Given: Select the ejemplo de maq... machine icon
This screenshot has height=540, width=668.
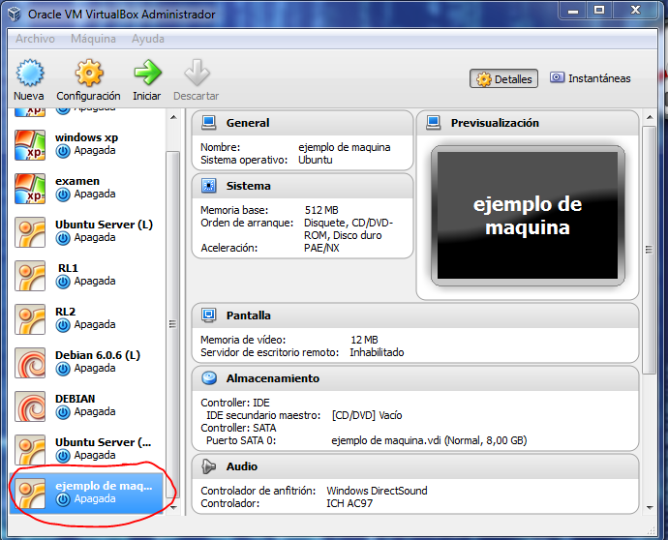Looking at the screenshot, I should click(30, 494).
